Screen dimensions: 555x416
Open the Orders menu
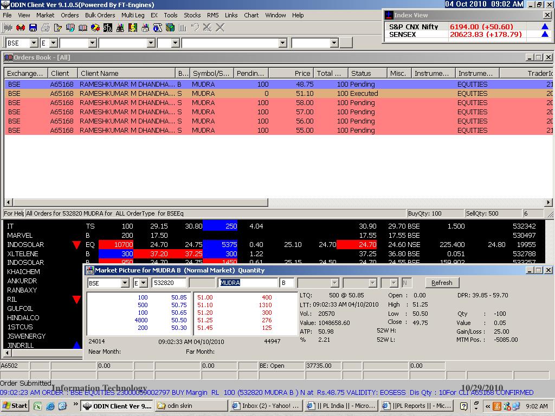[x=70, y=15]
